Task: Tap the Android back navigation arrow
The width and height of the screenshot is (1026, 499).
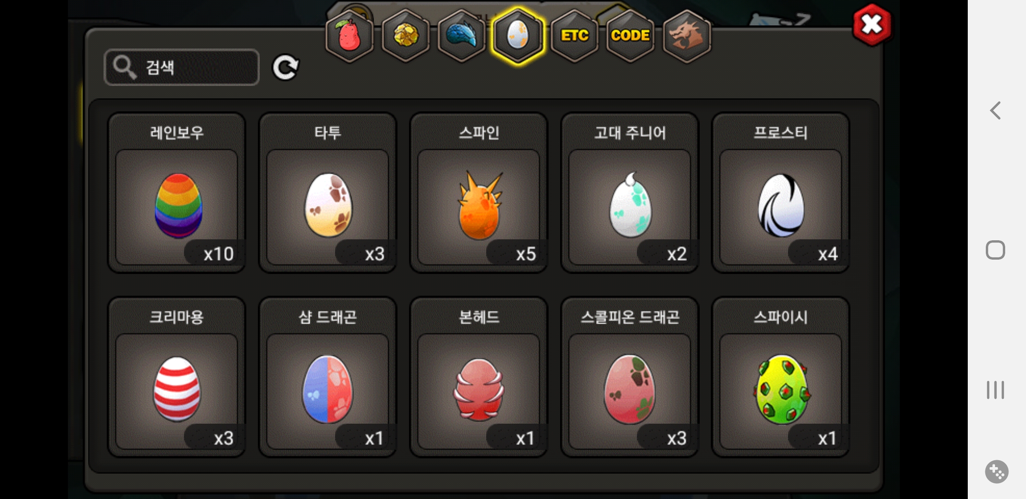Action: point(995,110)
